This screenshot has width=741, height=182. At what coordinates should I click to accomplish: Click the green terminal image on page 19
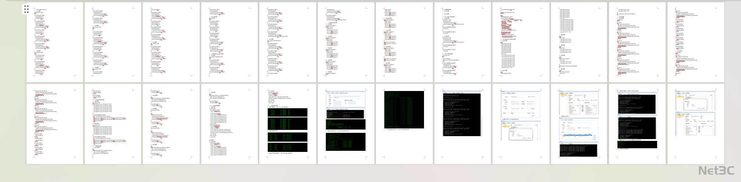point(404,109)
